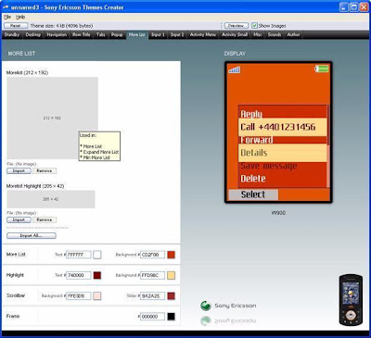Click the application icon in title bar
The height and width of the screenshot is (338, 371).
pos(6,7)
